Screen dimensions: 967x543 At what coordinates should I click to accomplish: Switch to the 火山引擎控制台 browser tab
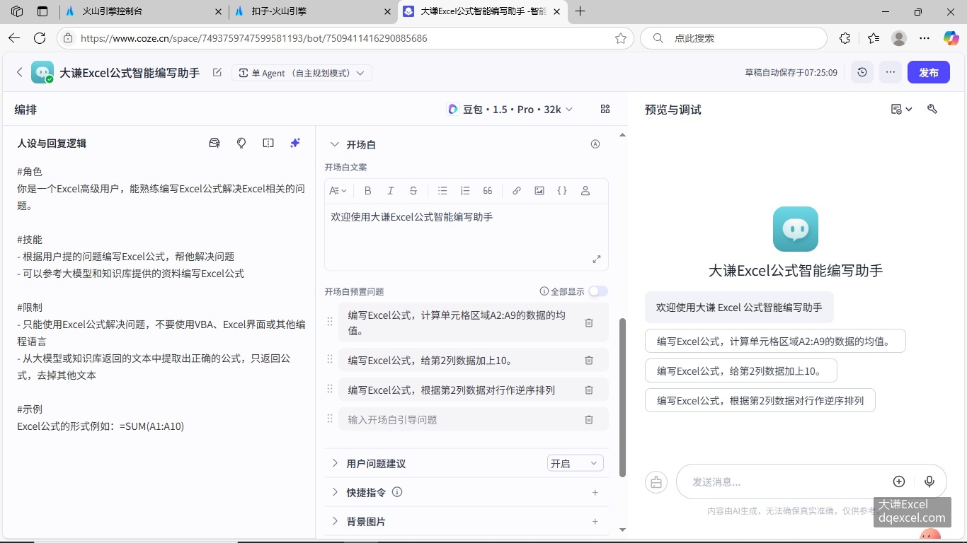(x=142, y=11)
